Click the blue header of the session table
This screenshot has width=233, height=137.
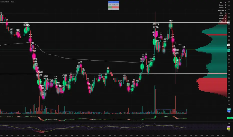click(x=113, y=2)
